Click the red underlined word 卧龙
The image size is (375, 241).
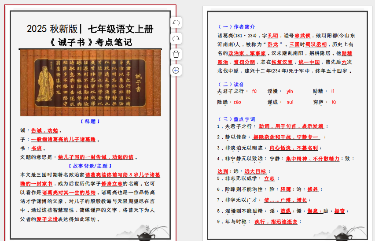coord(273,44)
